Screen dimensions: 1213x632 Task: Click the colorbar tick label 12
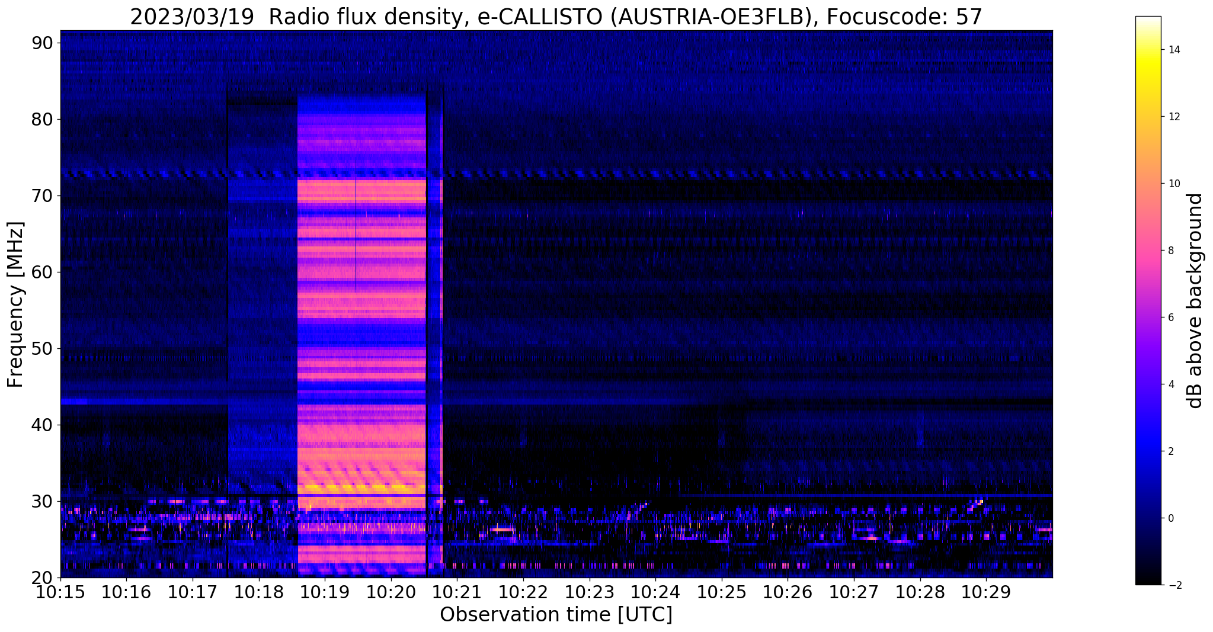pyautogui.click(x=1173, y=117)
